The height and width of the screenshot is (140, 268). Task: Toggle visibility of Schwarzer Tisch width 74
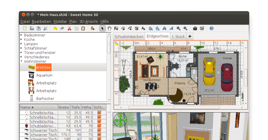[99, 130]
